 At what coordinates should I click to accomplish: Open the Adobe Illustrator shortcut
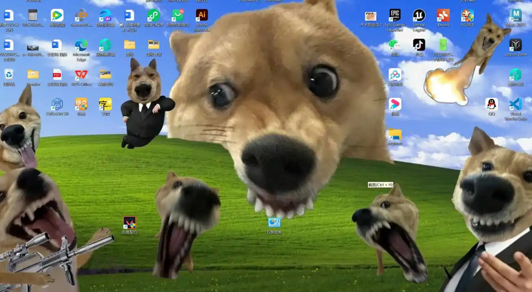tap(202, 15)
